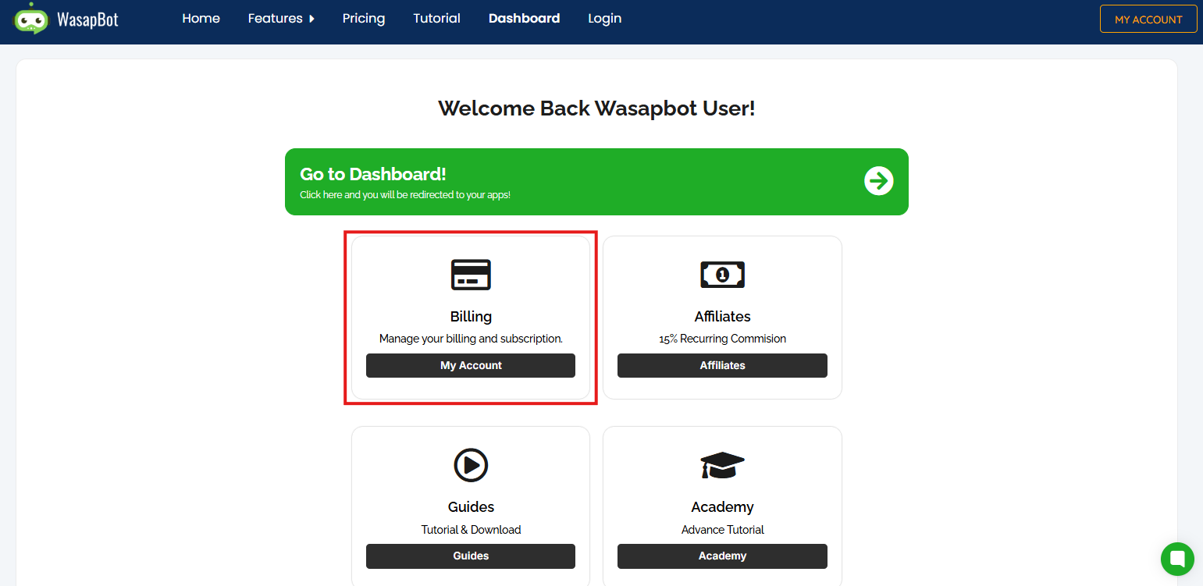Click the Affiliates money bill icon

[x=722, y=275]
